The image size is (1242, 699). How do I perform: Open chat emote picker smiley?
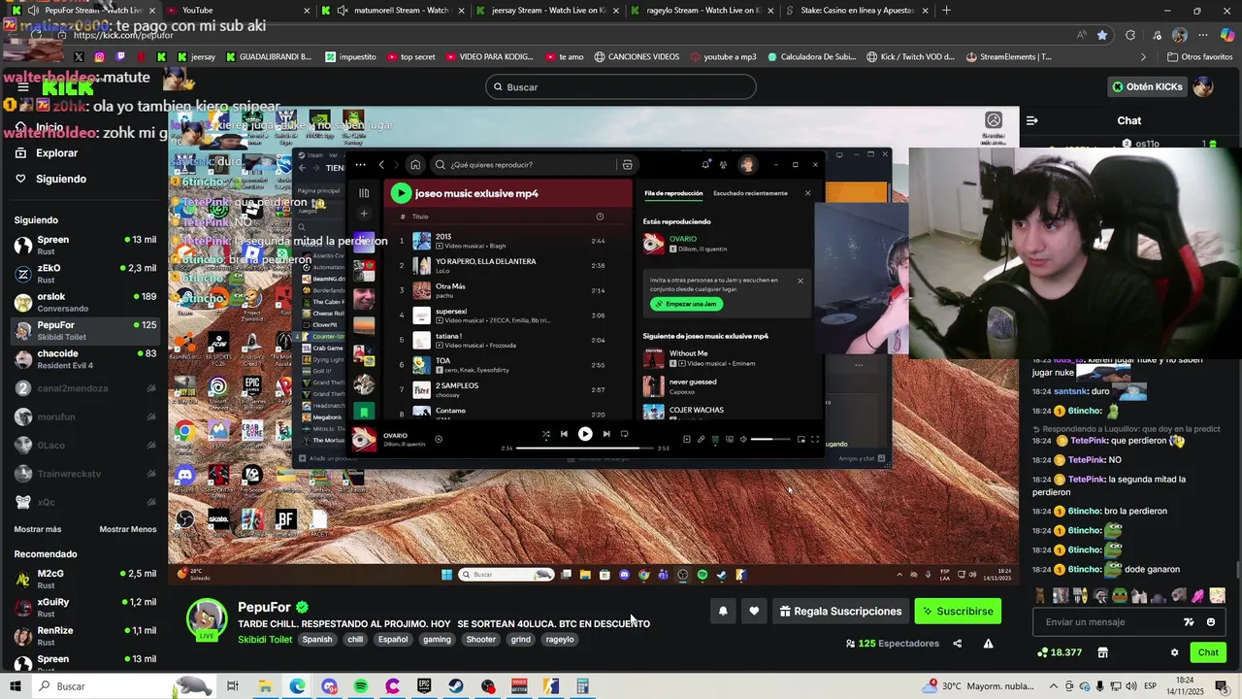point(1211,622)
